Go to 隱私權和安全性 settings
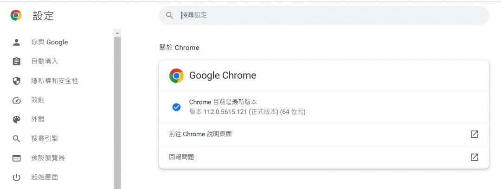The image size is (501, 189). [55, 81]
